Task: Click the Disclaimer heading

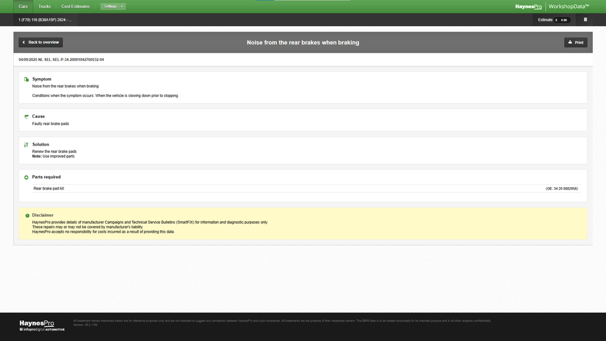Action: pos(43,215)
